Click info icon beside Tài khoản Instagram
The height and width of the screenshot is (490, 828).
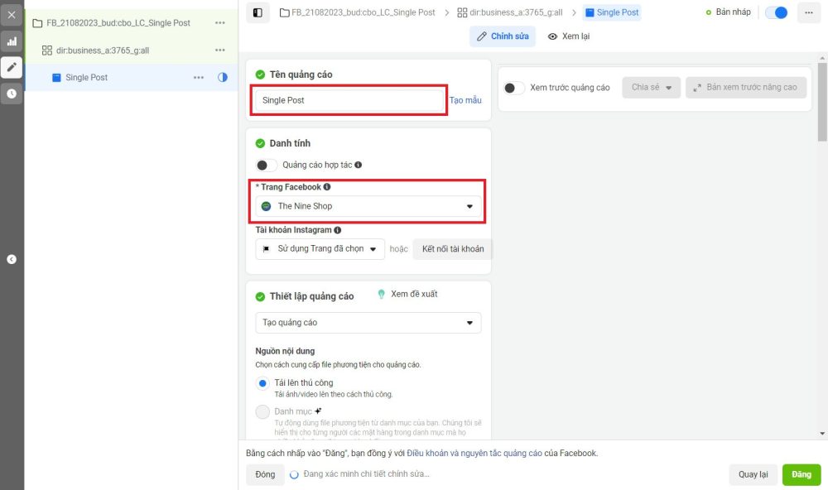tap(338, 230)
